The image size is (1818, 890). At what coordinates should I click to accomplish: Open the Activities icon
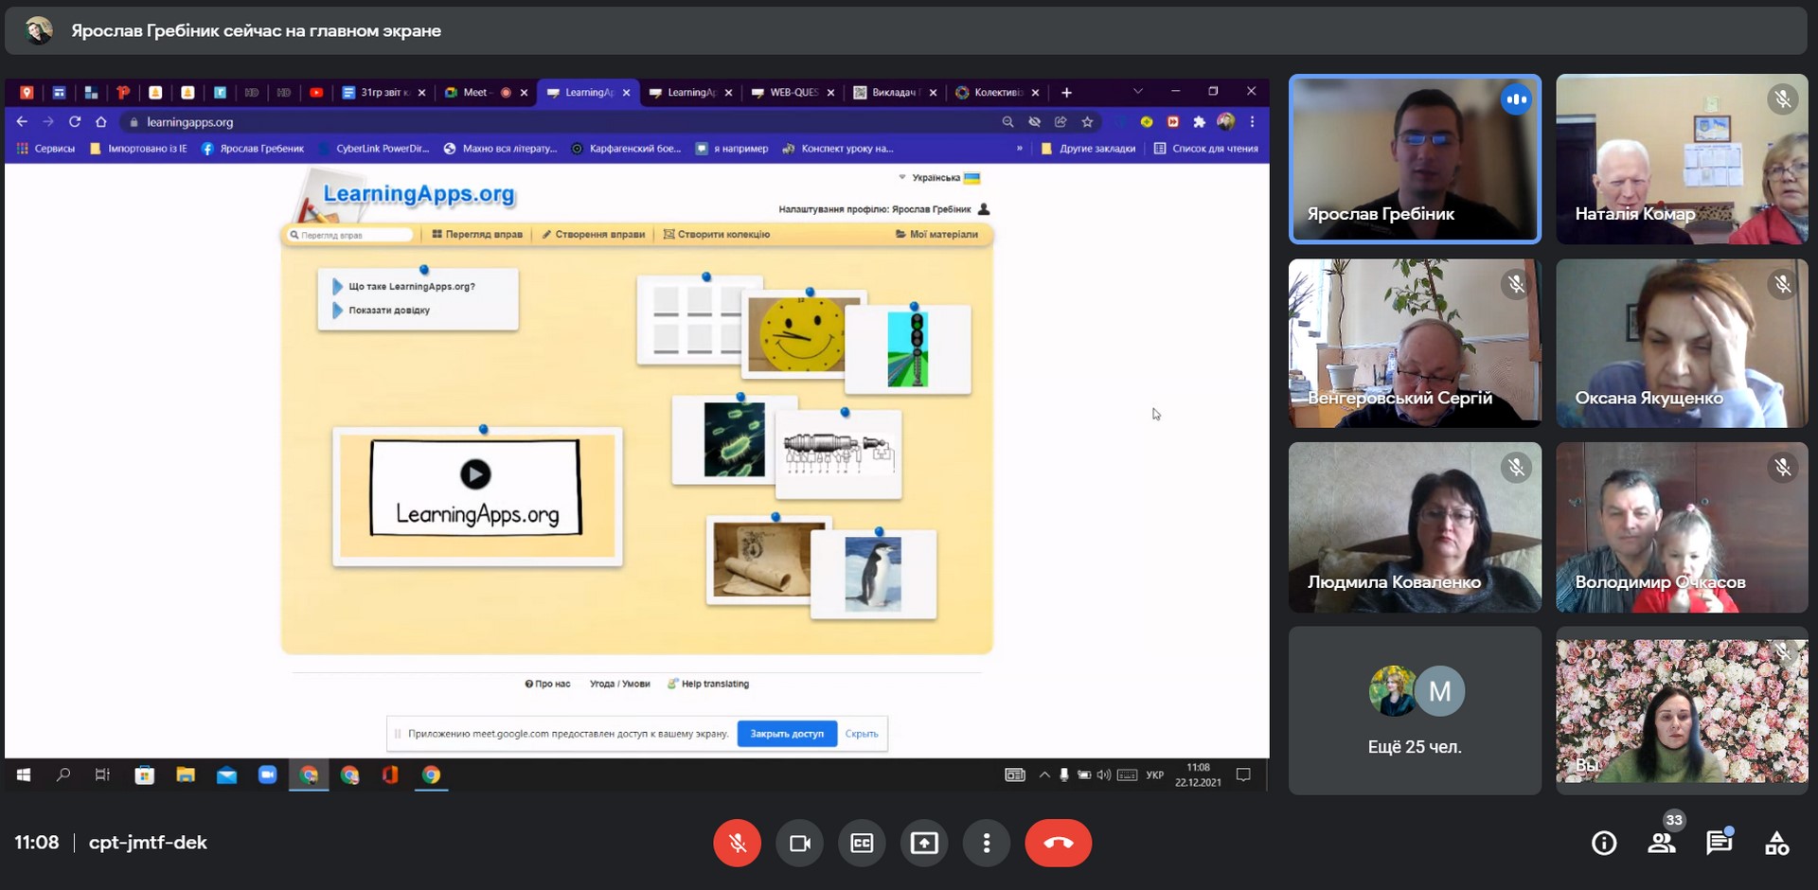pos(1777,843)
